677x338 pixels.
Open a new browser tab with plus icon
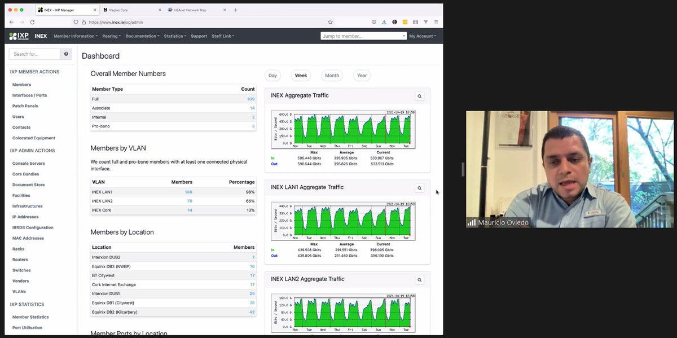tap(235, 10)
